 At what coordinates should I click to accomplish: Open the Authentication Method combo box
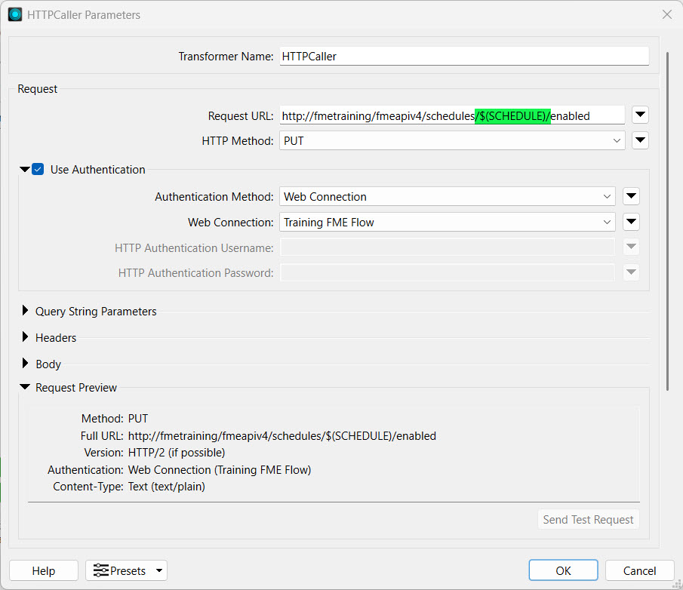pos(447,197)
